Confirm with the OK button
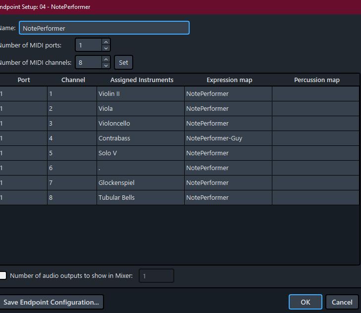361x313 pixels. pyautogui.click(x=305, y=302)
